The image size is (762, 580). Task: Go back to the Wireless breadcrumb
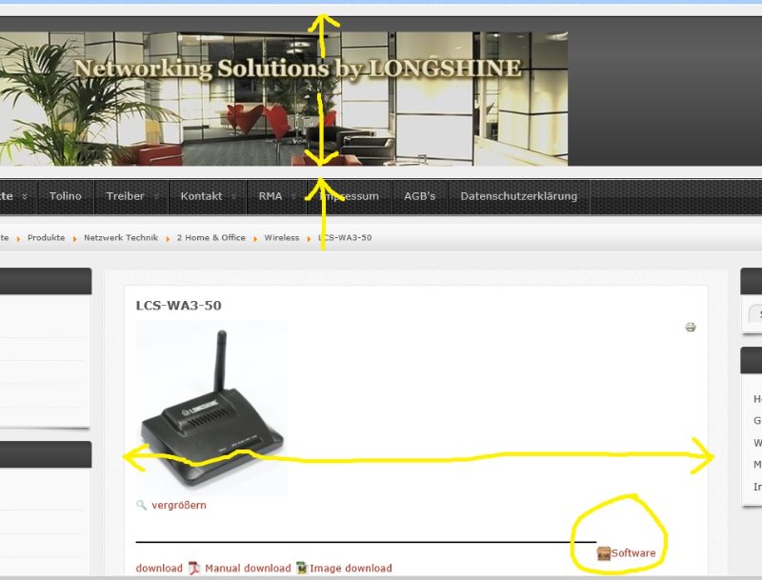coord(282,237)
